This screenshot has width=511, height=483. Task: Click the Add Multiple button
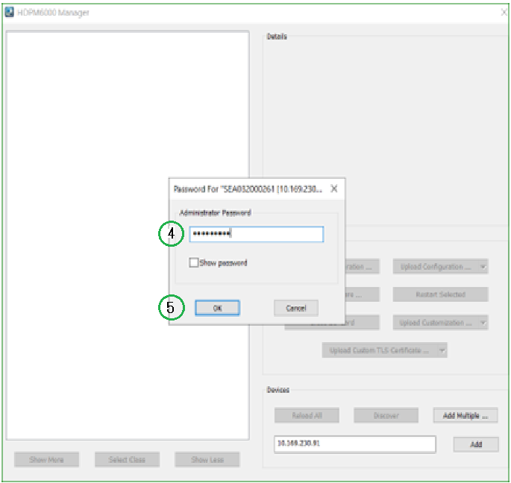coord(465,415)
